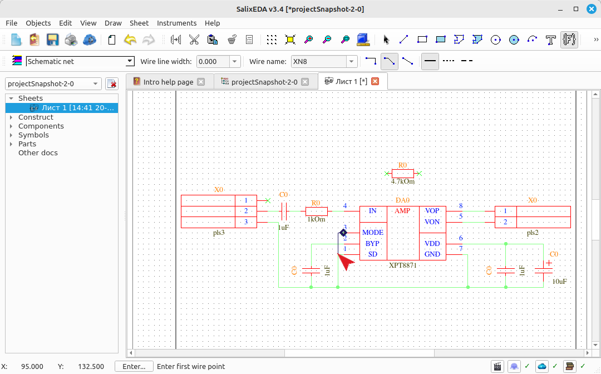Print the current sheet
The height and width of the screenshot is (374, 601).
(x=71, y=40)
